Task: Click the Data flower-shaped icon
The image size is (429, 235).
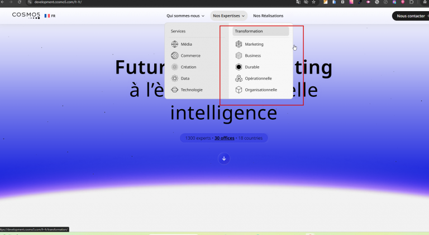Action: click(x=174, y=79)
